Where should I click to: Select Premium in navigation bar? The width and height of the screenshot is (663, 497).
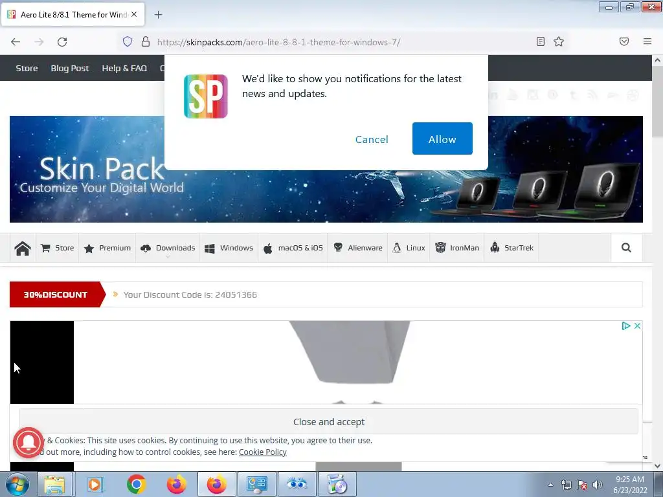(107, 248)
